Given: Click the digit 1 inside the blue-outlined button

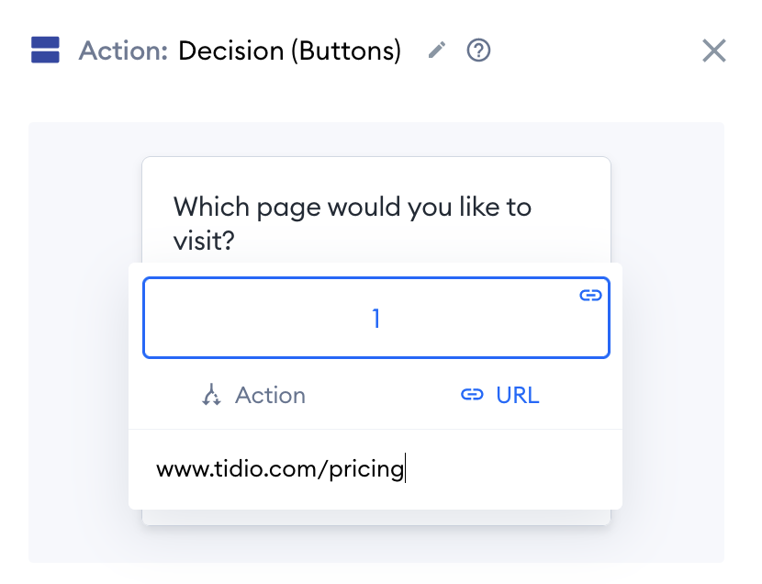Looking at the screenshot, I should click(x=376, y=319).
